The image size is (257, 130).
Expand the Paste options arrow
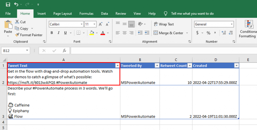[x=8, y=36]
